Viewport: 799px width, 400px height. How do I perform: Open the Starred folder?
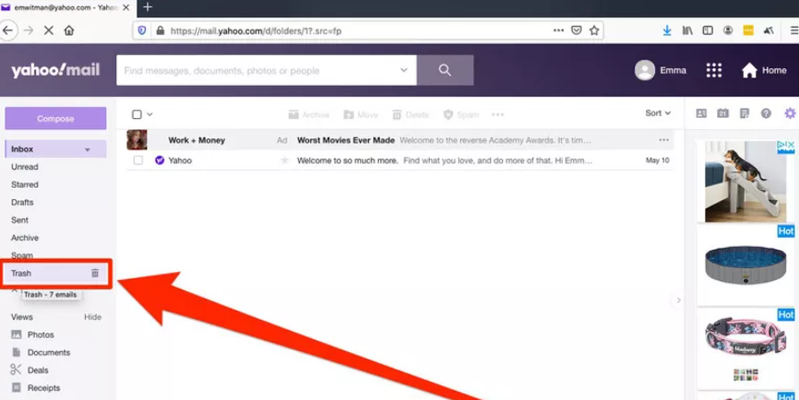[x=25, y=184]
